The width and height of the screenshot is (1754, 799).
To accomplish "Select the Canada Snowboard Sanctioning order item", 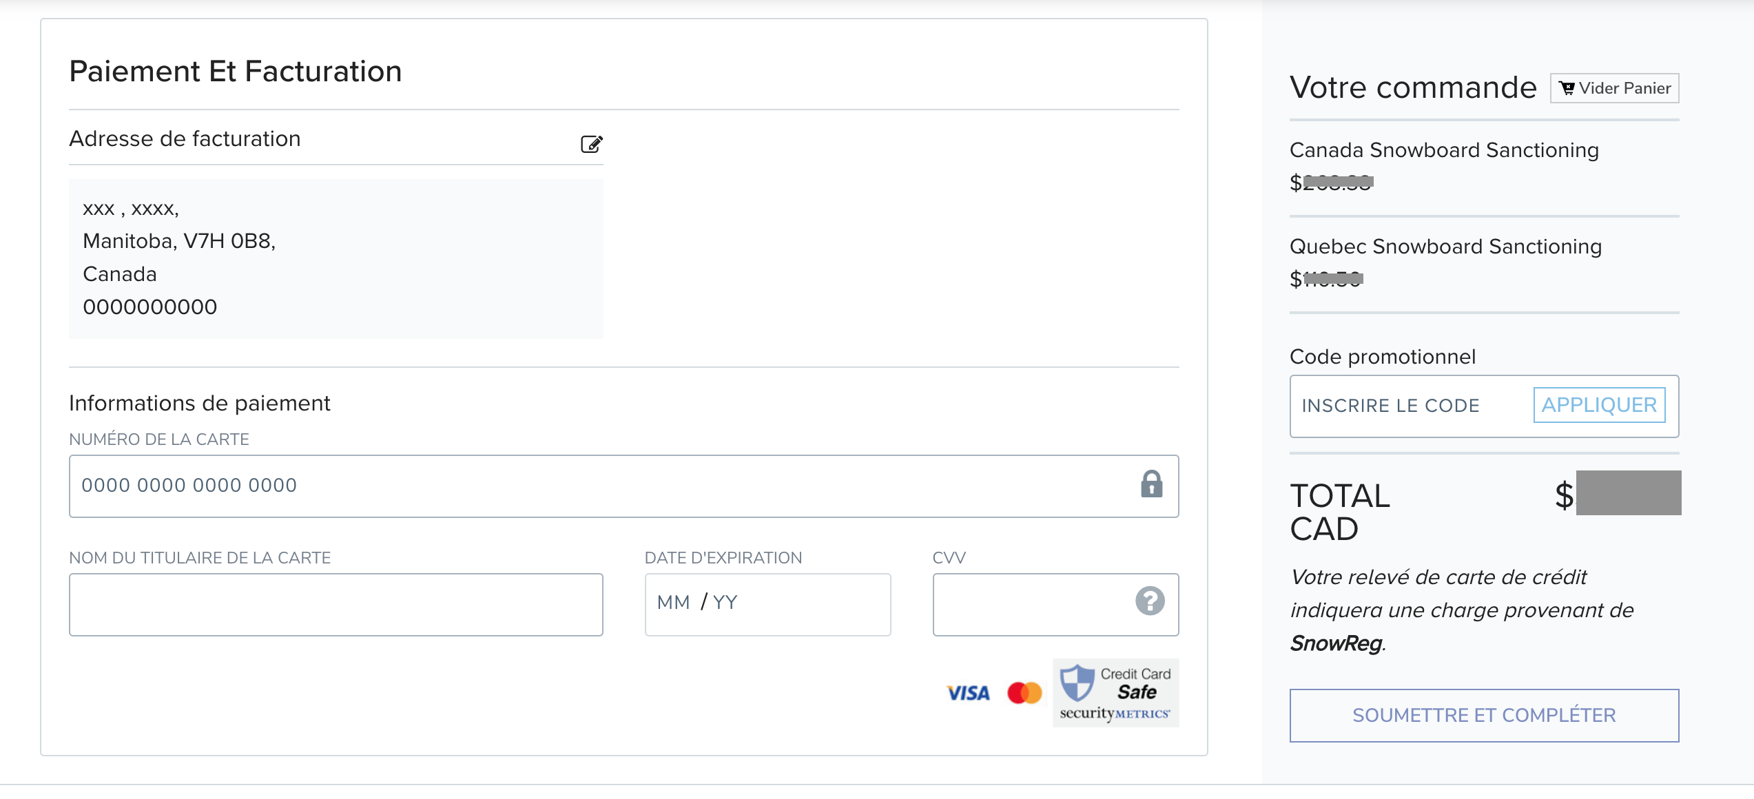I will pyautogui.click(x=1444, y=150).
